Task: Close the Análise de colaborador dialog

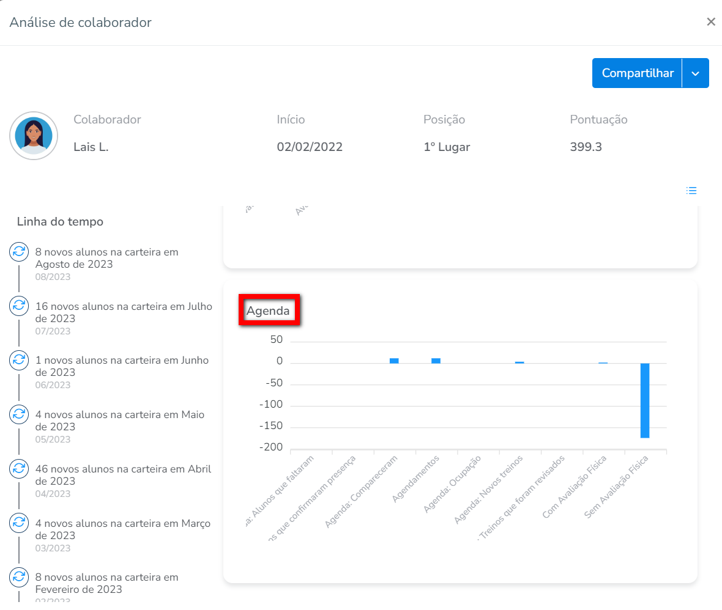Action: [x=710, y=23]
